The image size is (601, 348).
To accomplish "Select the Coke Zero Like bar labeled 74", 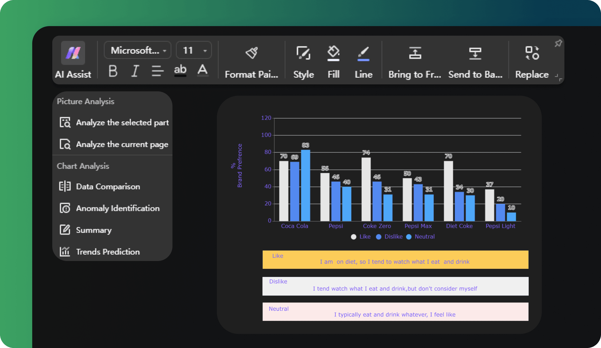I will pyautogui.click(x=366, y=189).
